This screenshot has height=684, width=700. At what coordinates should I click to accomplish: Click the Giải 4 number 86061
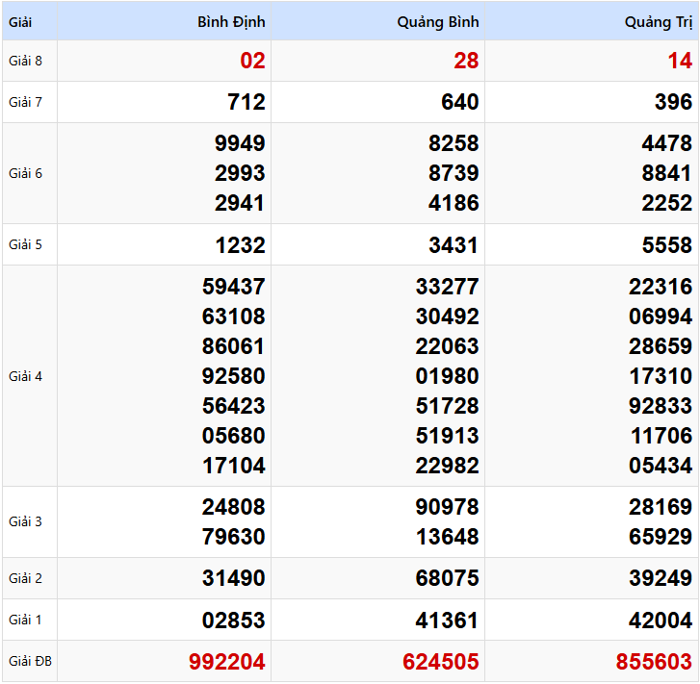(x=234, y=346)
